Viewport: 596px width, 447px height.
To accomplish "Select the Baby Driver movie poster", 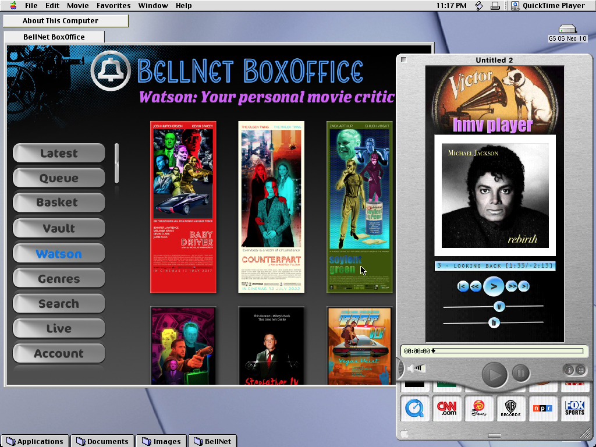I will click(183, 207).
